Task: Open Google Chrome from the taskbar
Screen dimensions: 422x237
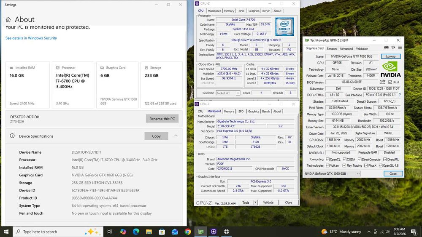Action: [188, 232]
